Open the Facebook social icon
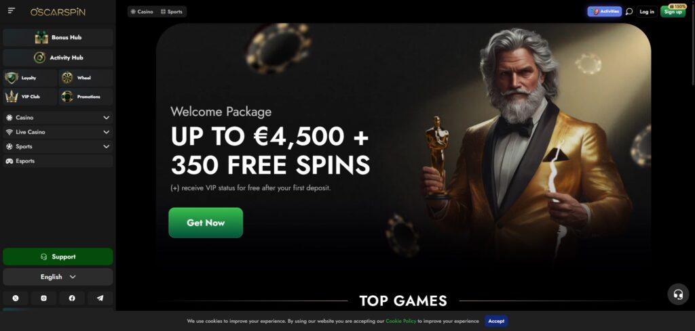 point(72,299)
